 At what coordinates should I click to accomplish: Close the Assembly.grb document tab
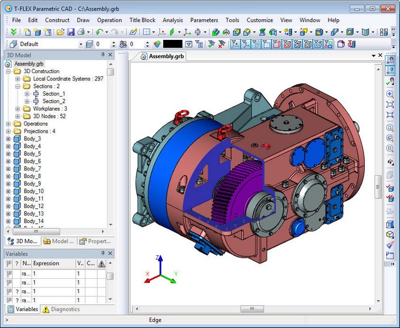pyautogui.click(x=381, y=56)
